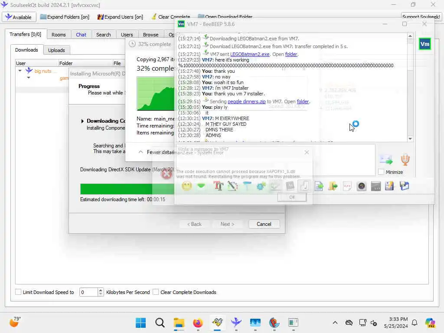Click the code snippet icon
The image size is (444, 333).
point(347,186)
